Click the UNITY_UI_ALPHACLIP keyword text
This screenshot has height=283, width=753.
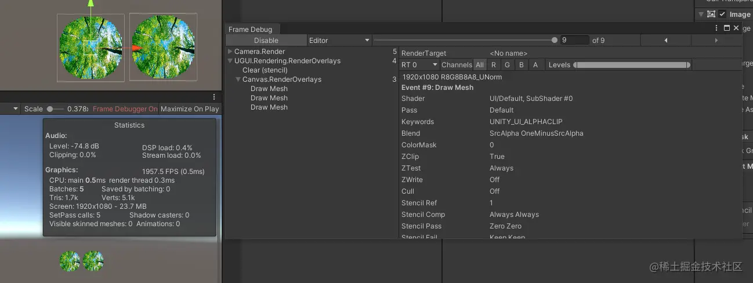[526, 122]
